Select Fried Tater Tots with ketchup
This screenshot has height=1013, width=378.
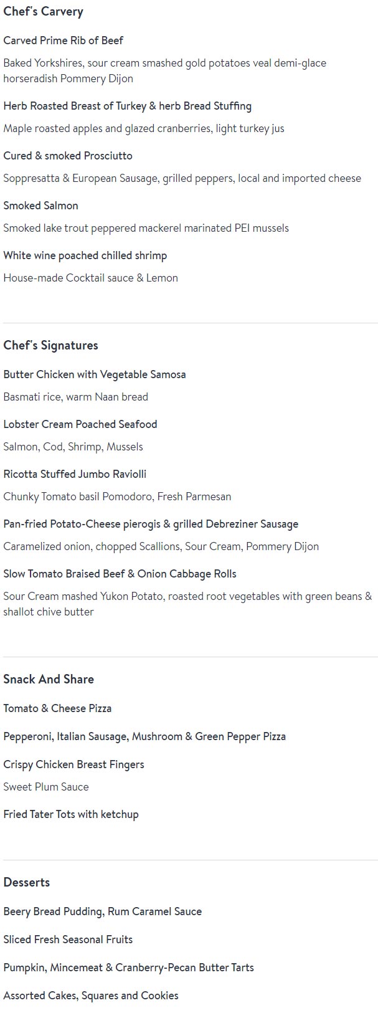pyautogui.click(x=70, y=814)
